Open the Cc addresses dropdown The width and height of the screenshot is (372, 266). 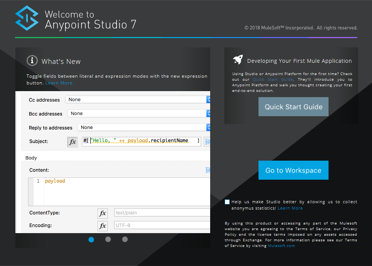pos(137,100)
